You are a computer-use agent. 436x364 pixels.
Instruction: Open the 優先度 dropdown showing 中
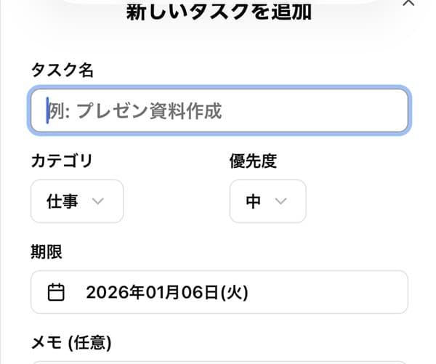pyautogui.click(x=267, y=201)
